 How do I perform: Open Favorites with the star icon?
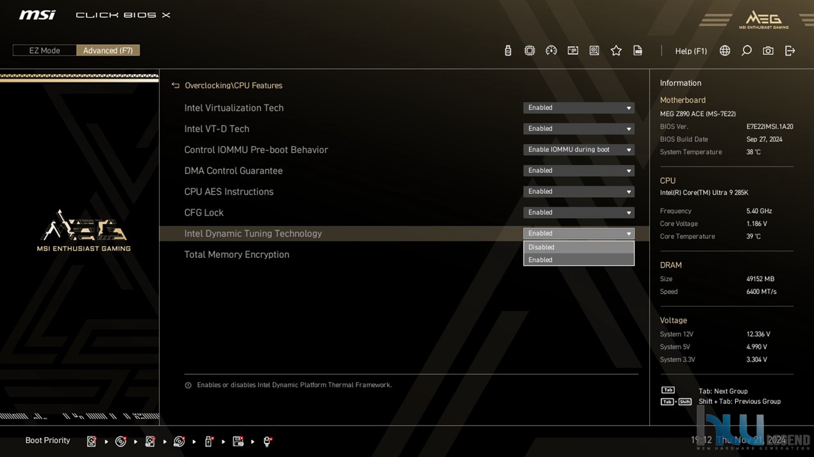click(616, 51)
